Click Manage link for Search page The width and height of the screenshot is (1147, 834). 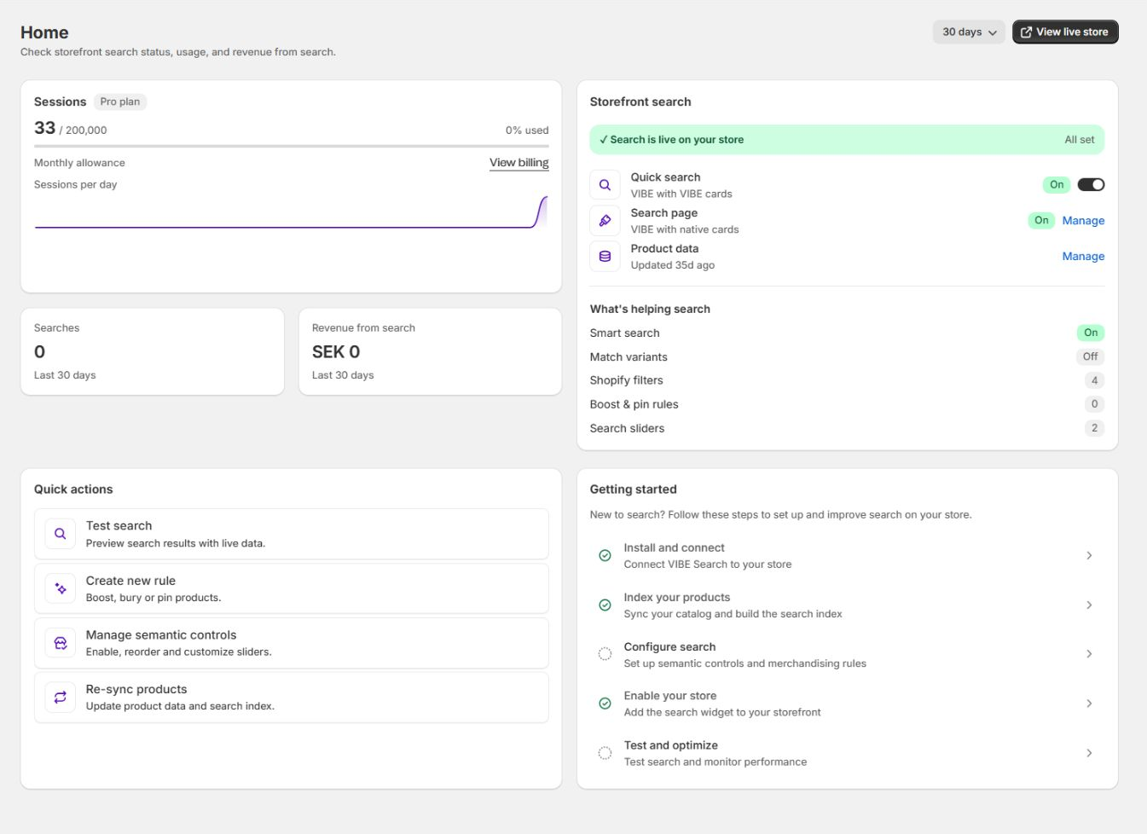(x=1083, y=221)
